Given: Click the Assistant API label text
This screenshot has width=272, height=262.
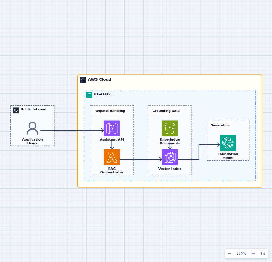Looking at the screenshot, I should coord(112,139).
